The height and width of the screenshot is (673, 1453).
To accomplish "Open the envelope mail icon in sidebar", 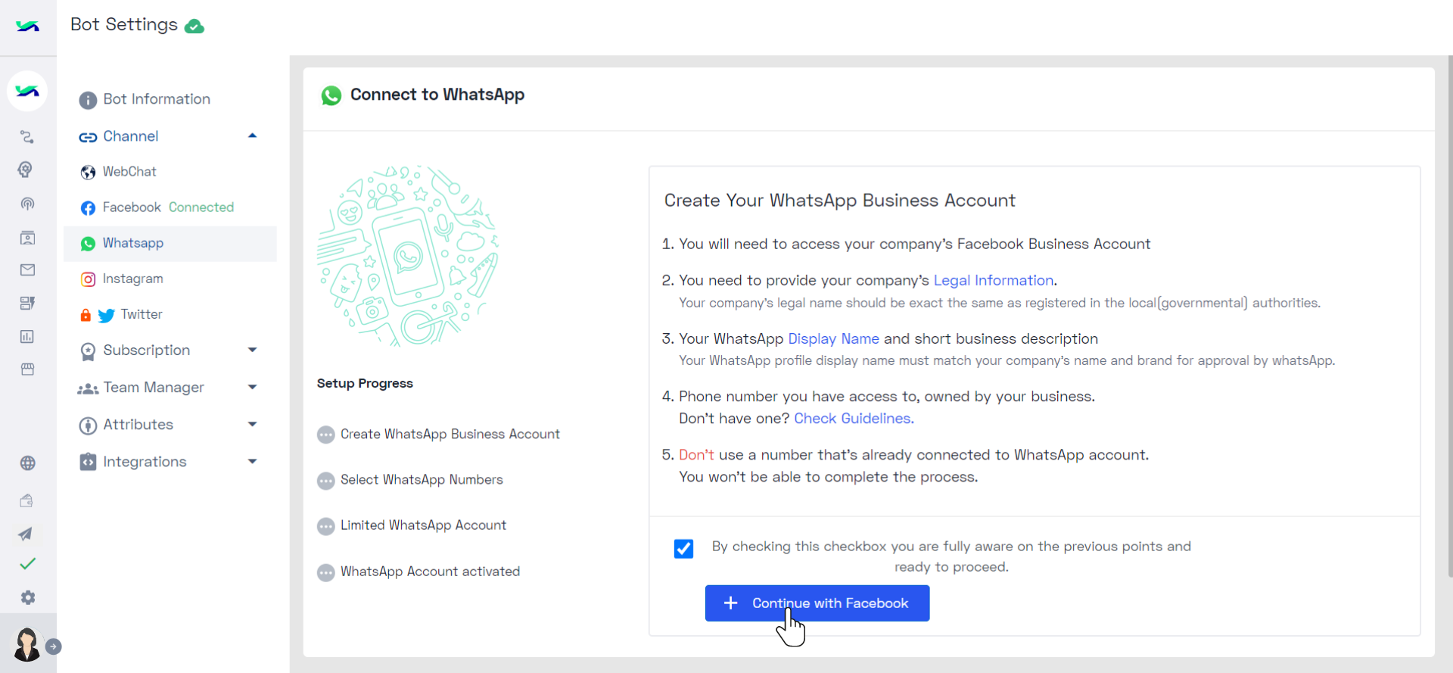I will pyautogui.click(x=28, y=270).
